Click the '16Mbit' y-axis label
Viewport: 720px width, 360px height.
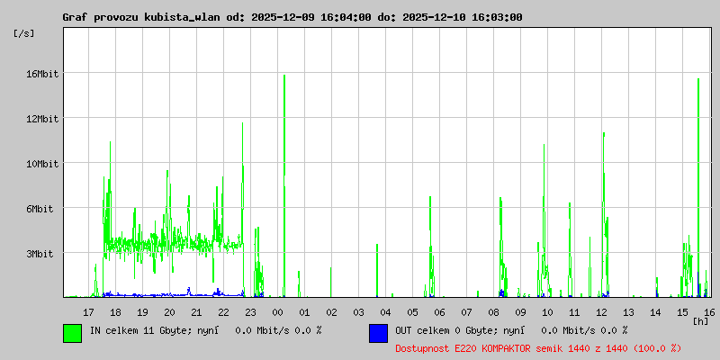[41, 74]
